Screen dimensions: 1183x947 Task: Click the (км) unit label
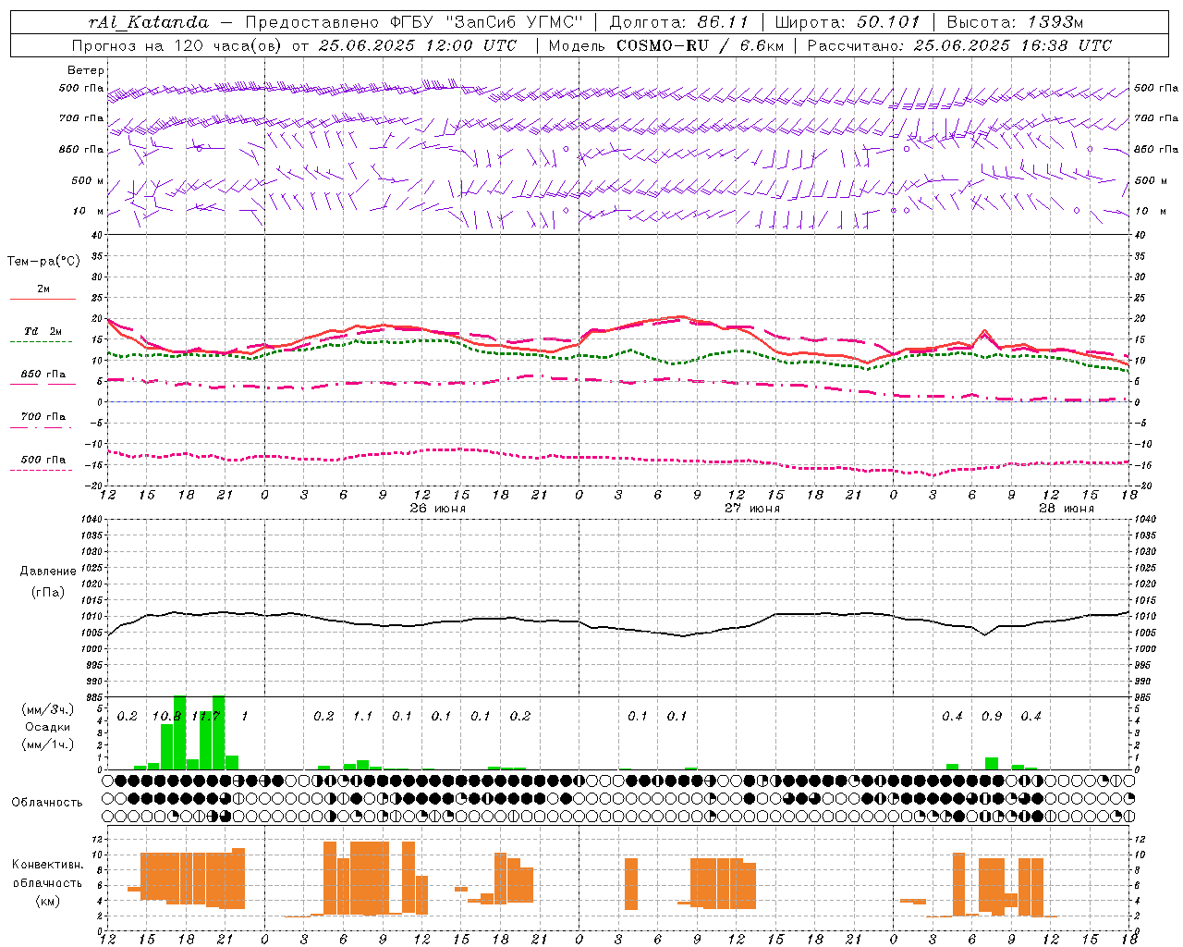(x=47, y=901)
